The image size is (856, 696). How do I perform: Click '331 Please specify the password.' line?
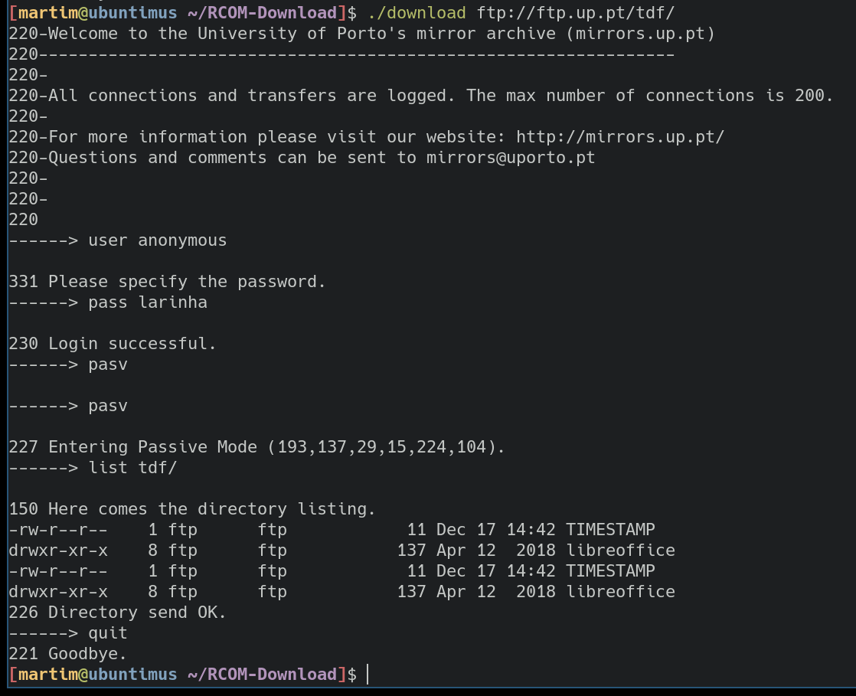(167, 282)
